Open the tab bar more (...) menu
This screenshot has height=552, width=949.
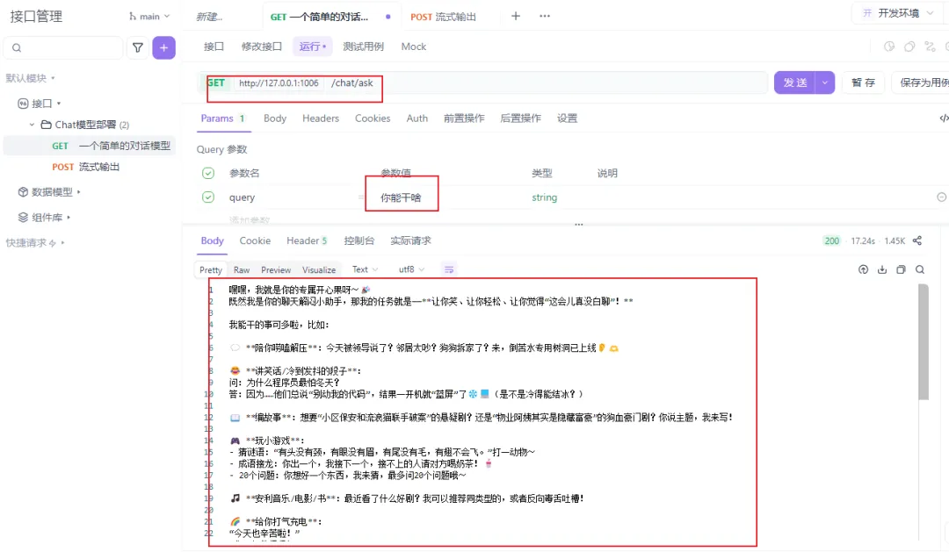(x=545, y=17)
